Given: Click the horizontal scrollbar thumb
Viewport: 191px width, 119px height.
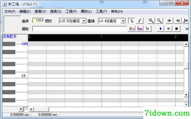Looking at the screenshot, I should (x=41, y=109).
